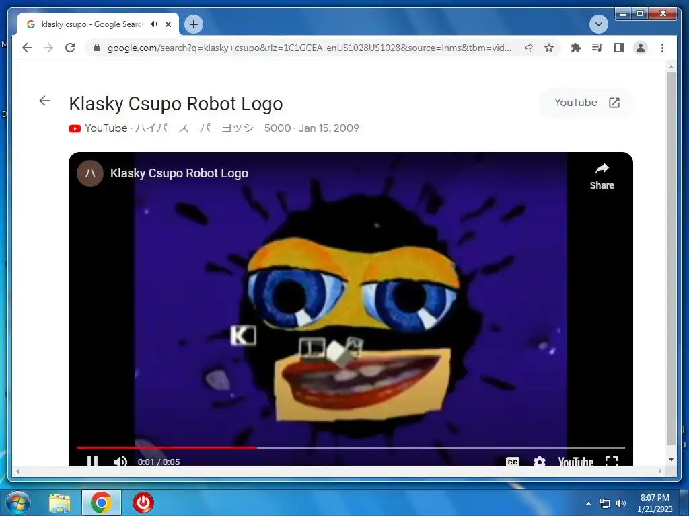Toggle closed captions CC button

click(x=513, y=461)
